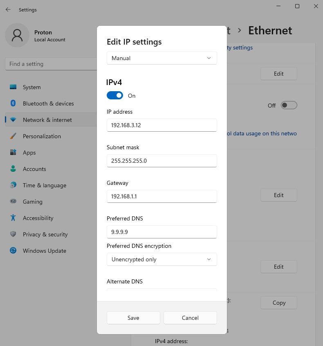Click the Bluetooth icon in sidebar
This screenshot has height=346, width=323.
[x=13, y=103]
